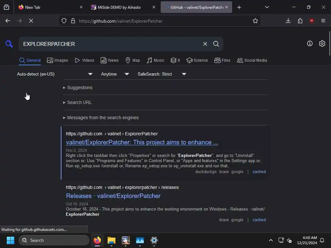Switch to the Science category
Image resolution: width=331 pixels, height=248 pixels.
coord(197,60)
